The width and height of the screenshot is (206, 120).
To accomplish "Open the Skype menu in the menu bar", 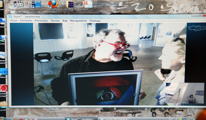I will click(x=14, y=21).
